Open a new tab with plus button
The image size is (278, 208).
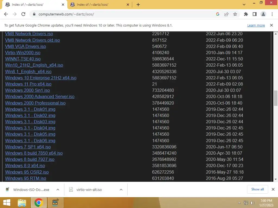pos(138,5)
